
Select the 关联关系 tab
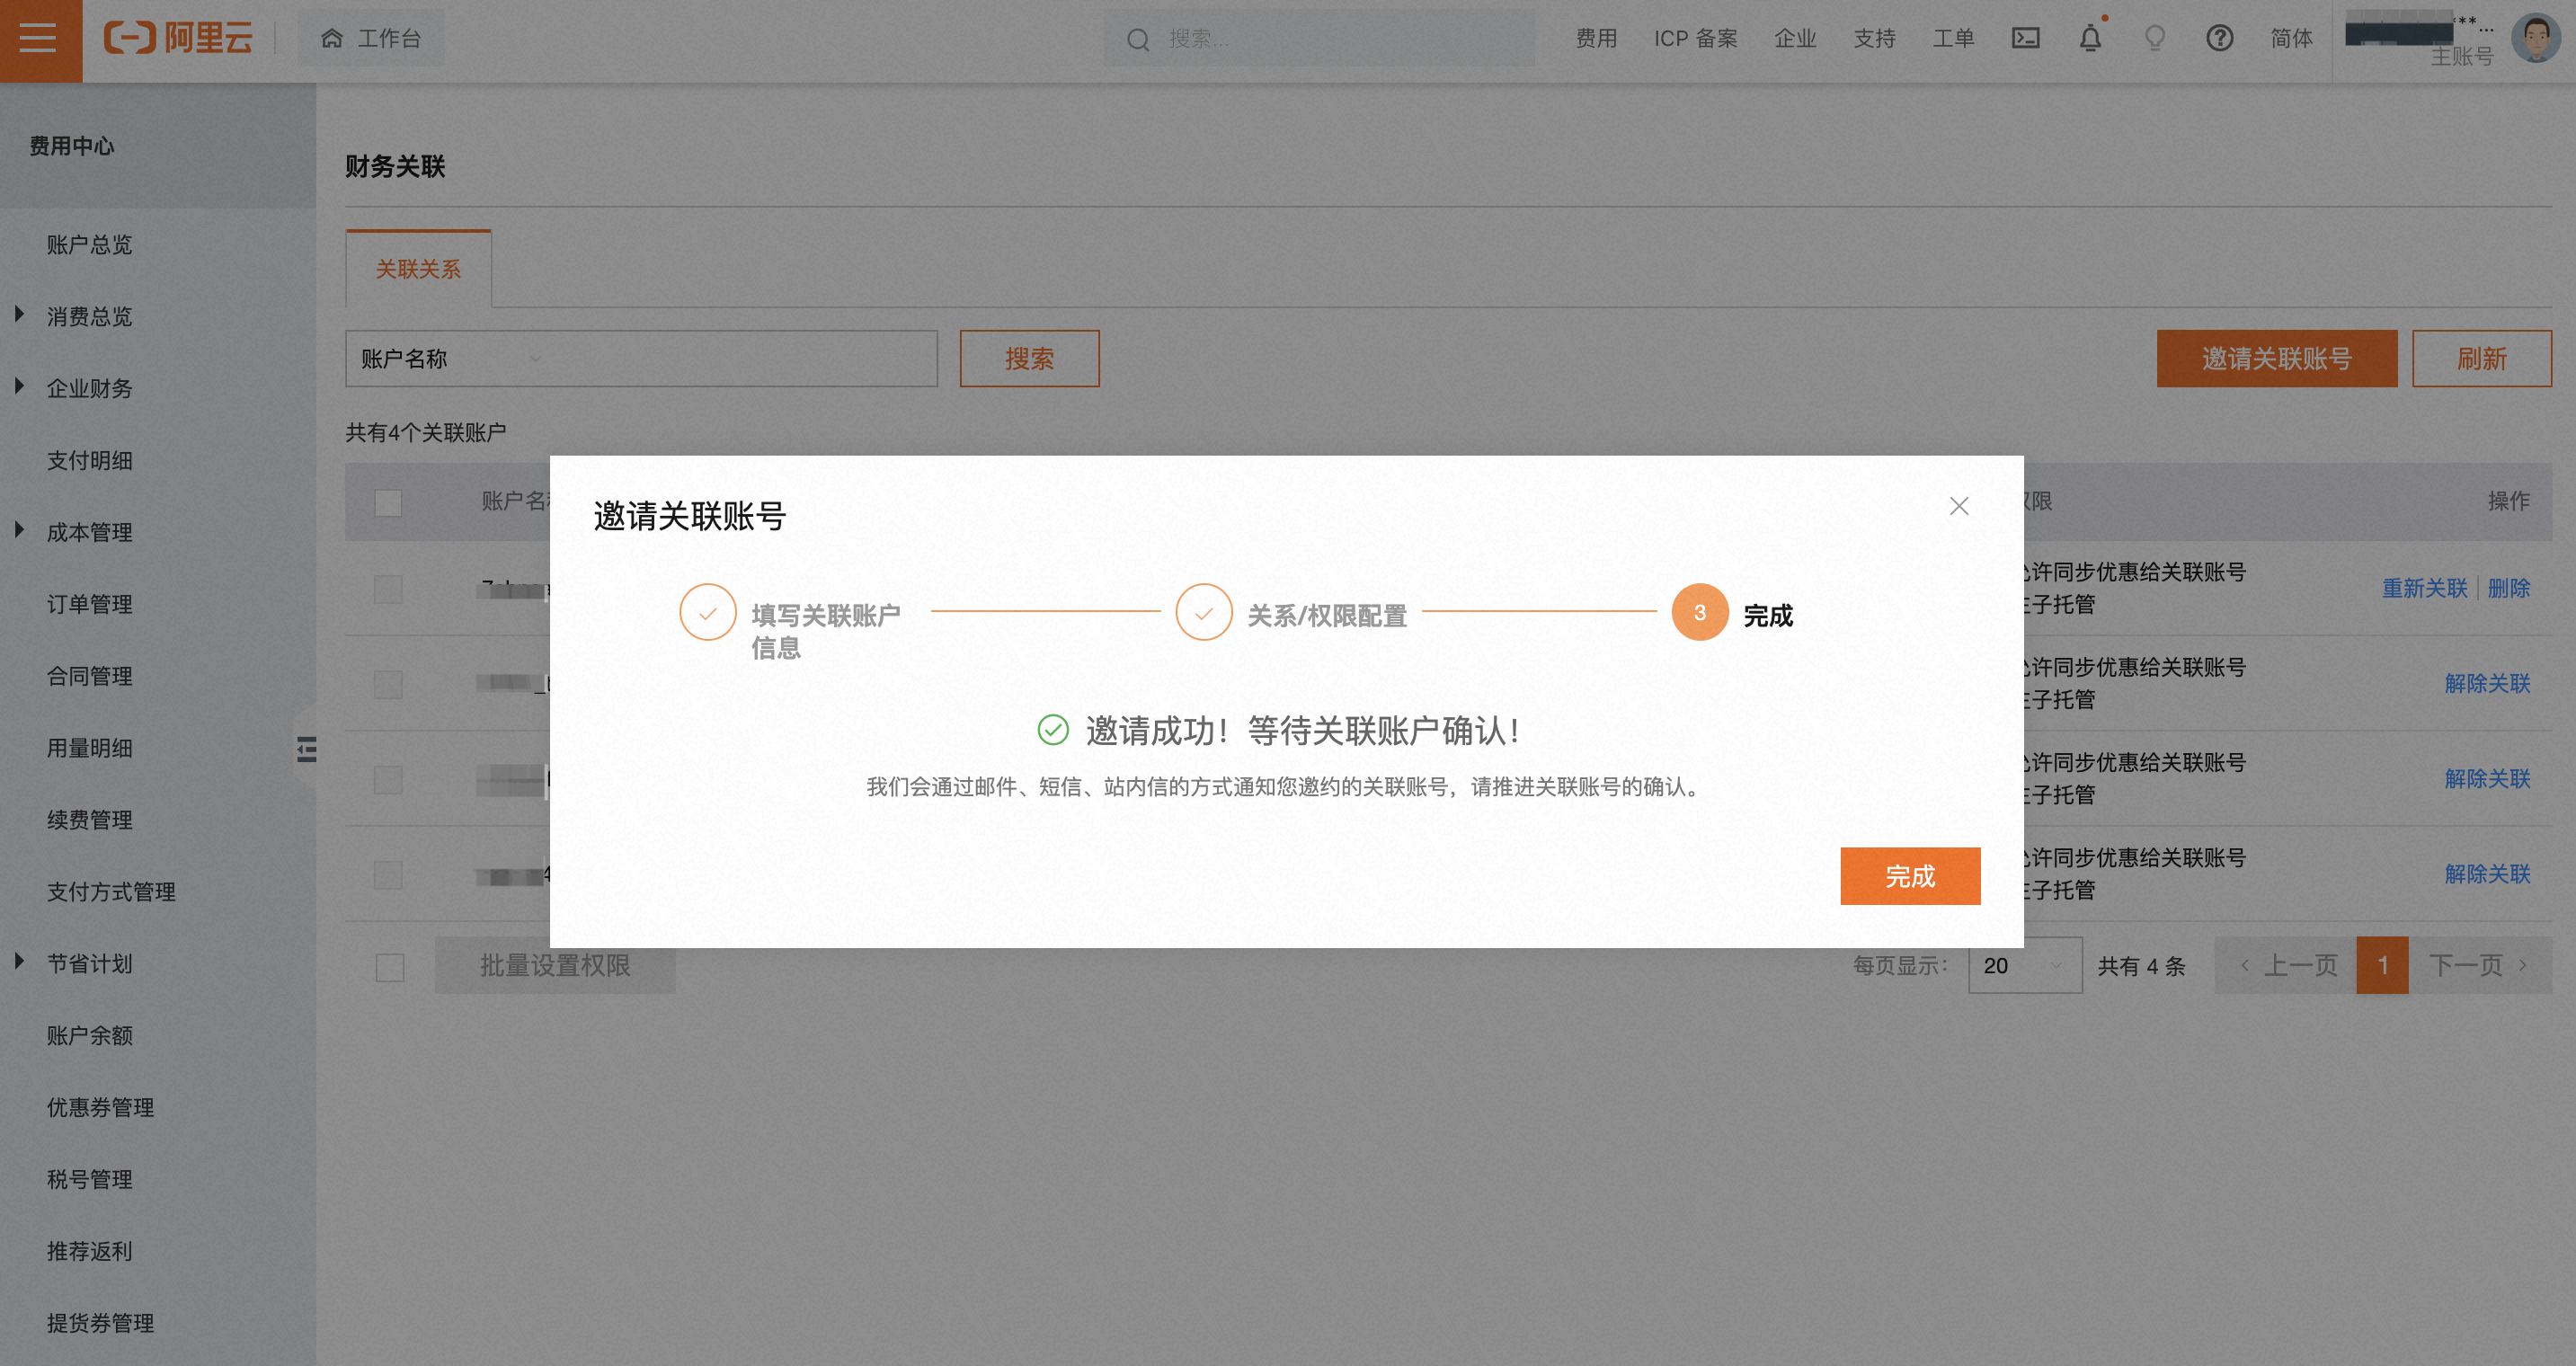click(418, 269)
